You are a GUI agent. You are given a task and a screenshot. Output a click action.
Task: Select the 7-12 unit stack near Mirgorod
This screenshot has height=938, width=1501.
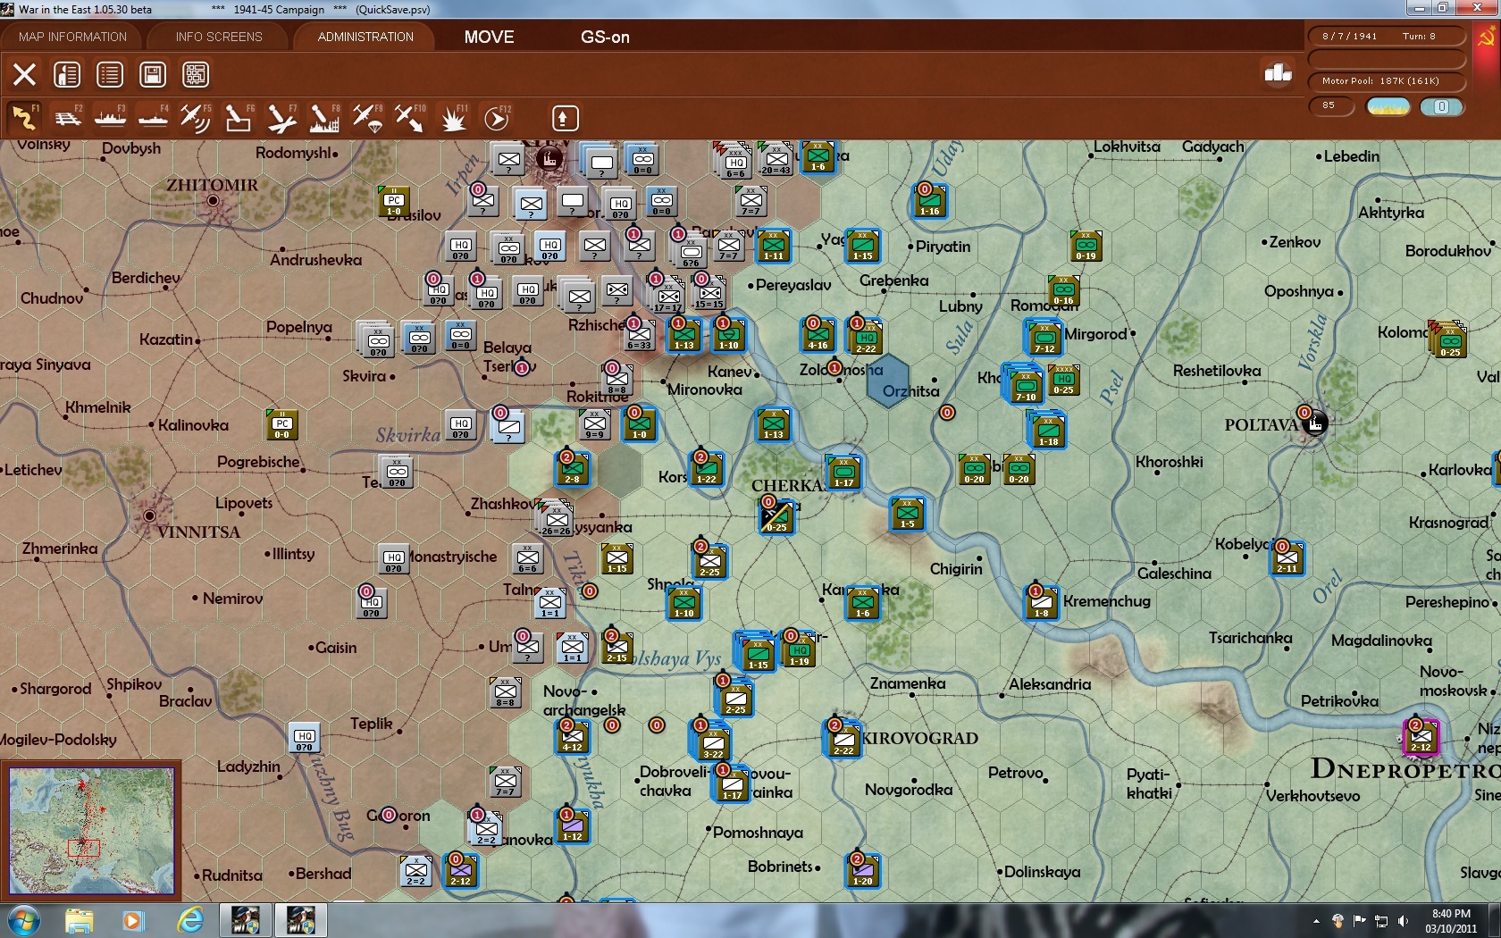(1044, 338)
